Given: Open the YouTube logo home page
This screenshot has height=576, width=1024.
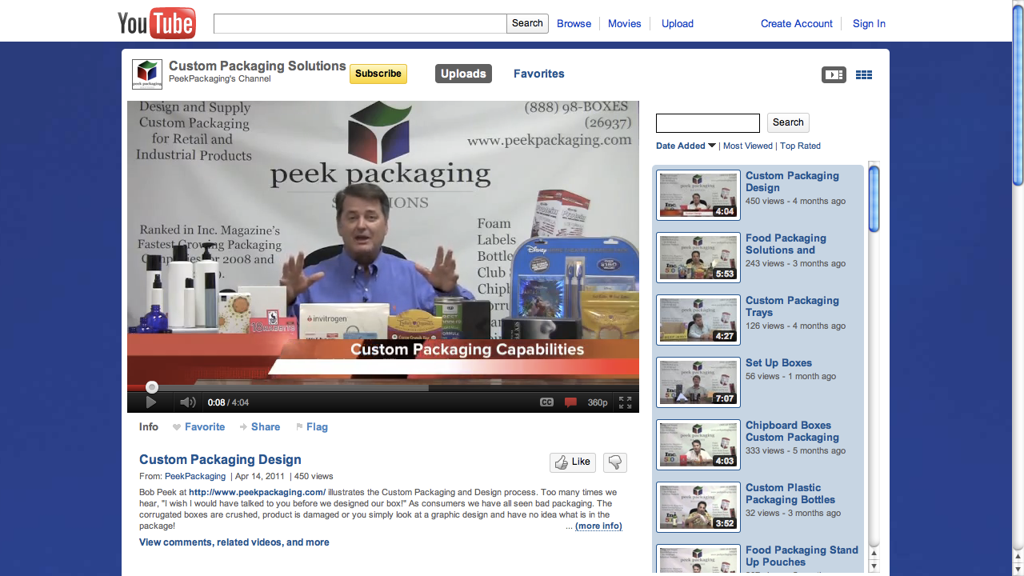Looking at the screenshot, I should tap(157, 23).
